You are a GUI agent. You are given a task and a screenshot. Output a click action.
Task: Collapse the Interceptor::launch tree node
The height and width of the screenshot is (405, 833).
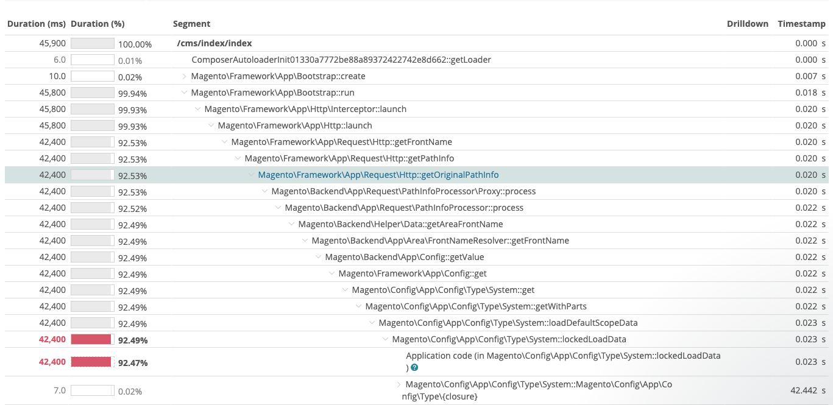coord(197,109)
